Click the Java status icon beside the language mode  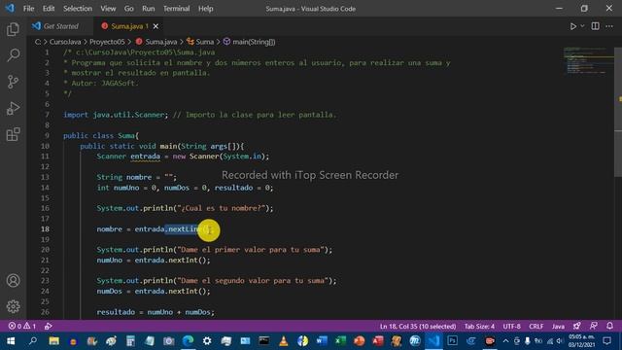coord(576,327)
